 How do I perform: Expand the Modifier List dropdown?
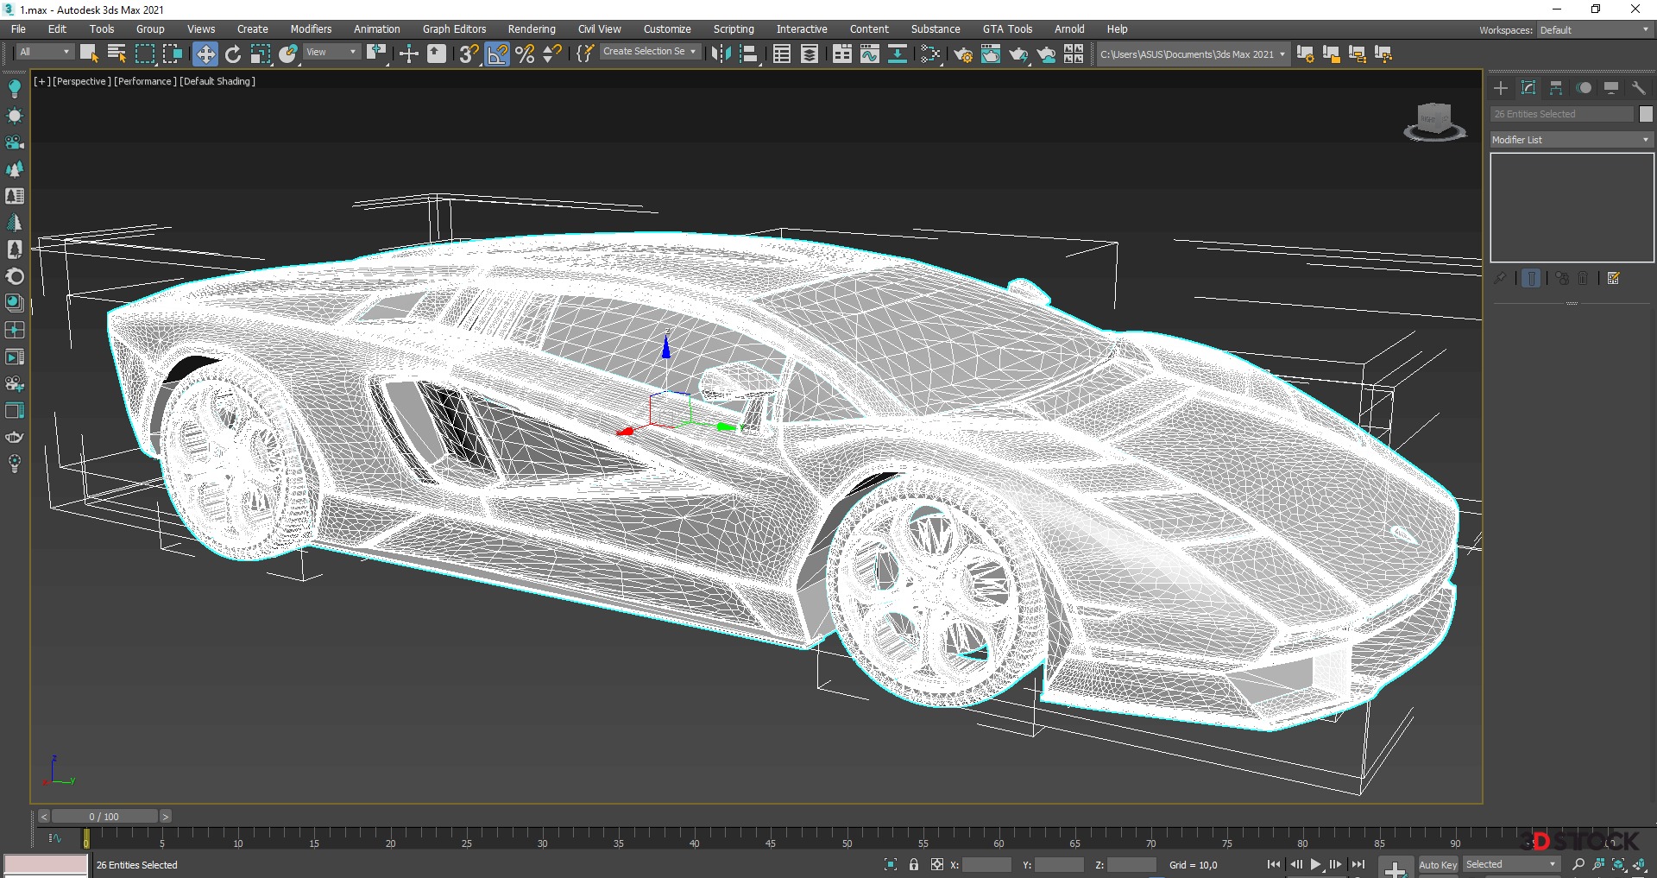(x=1571, y=140)
